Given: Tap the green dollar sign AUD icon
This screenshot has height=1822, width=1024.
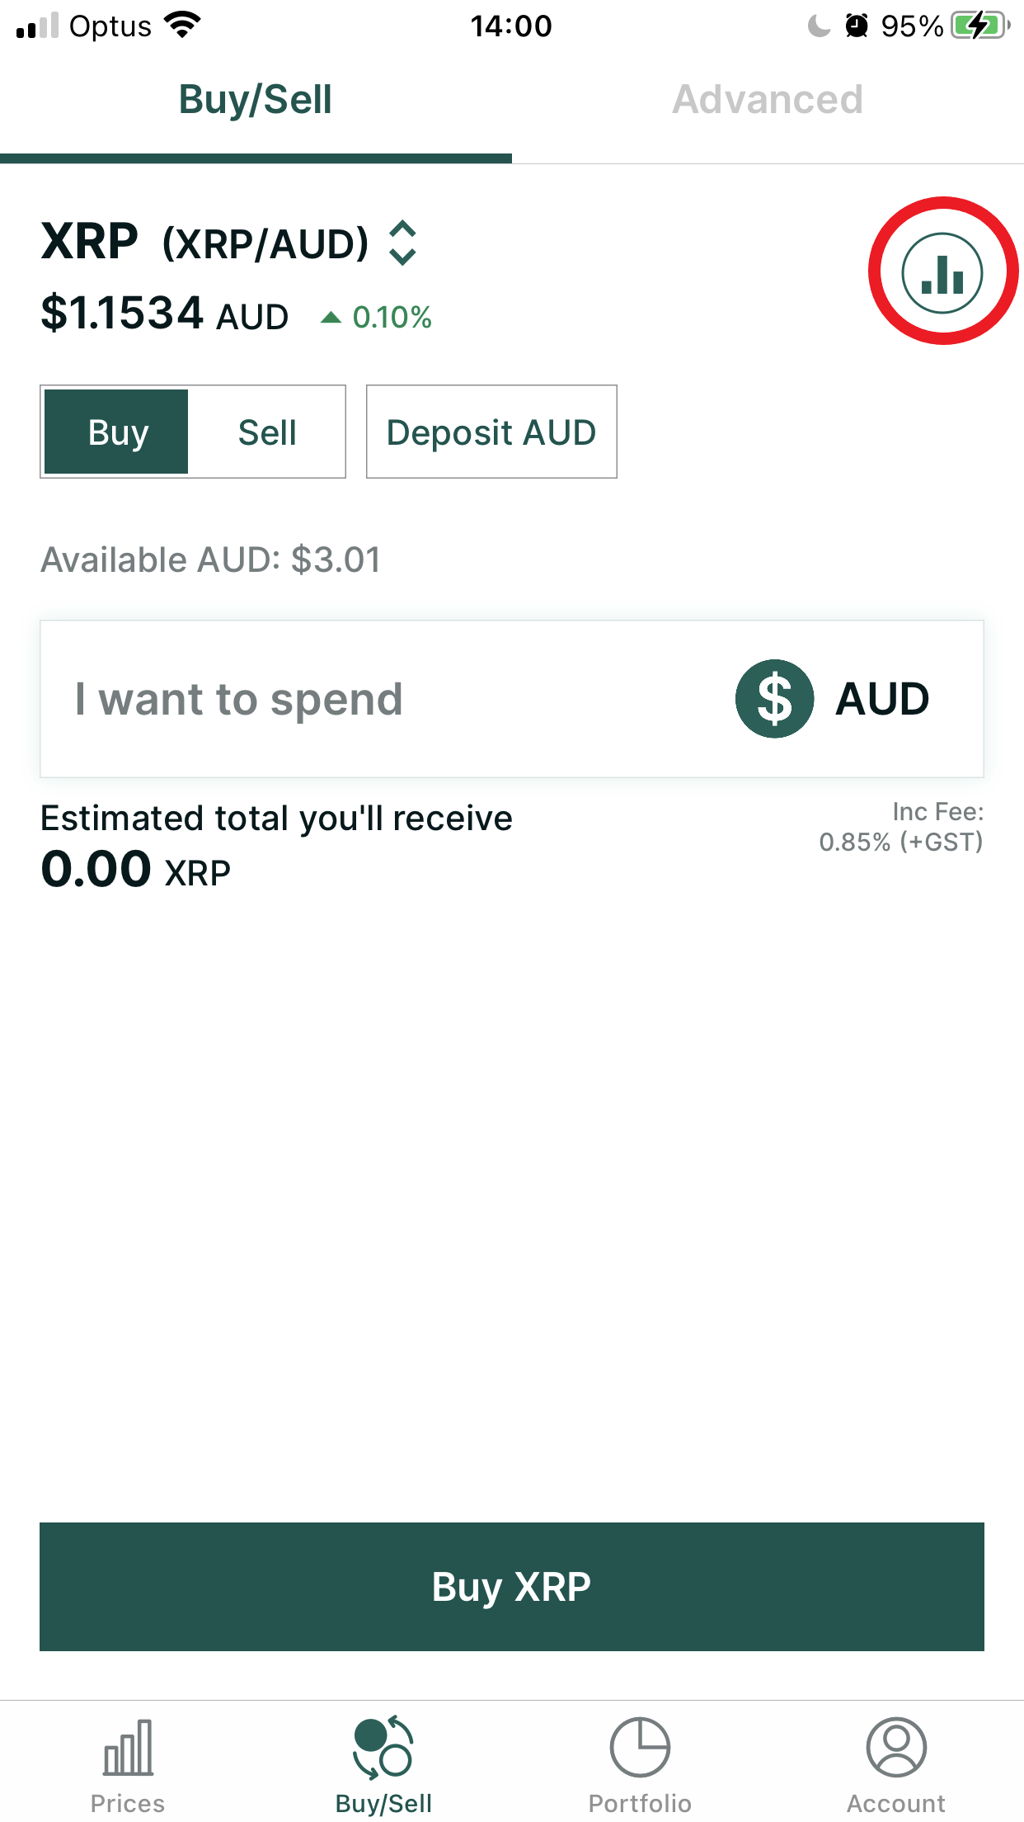Looking at the screenshot, I should point(774,699).
